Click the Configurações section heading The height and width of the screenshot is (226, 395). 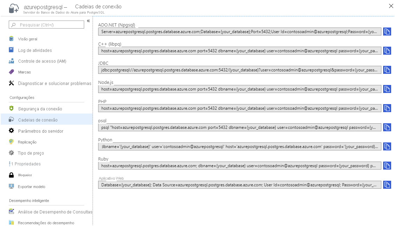point(22,98)
